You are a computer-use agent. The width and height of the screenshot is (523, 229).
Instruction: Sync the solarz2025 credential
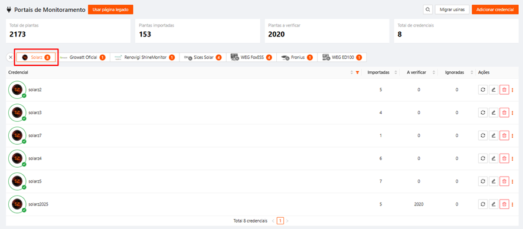[483, 204]
